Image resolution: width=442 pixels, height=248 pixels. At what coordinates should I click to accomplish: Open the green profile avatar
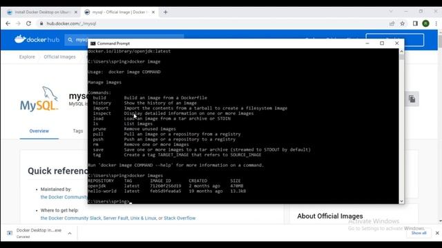425,23
